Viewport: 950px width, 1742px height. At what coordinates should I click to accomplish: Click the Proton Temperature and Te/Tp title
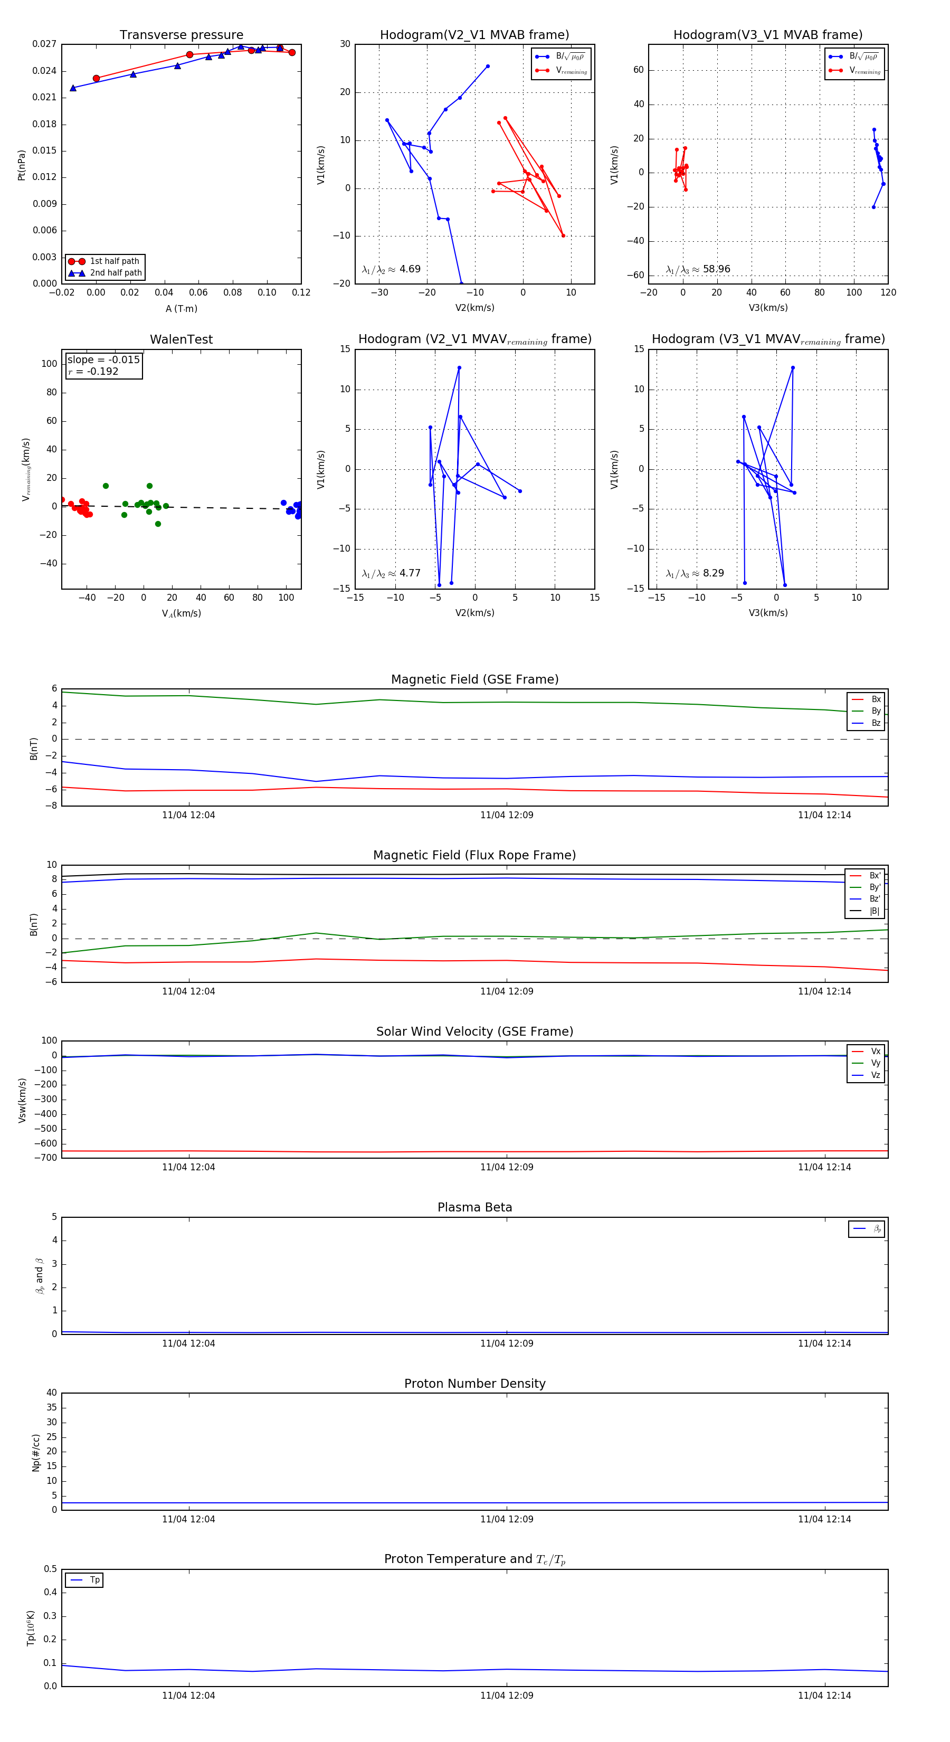[474, 1559]
